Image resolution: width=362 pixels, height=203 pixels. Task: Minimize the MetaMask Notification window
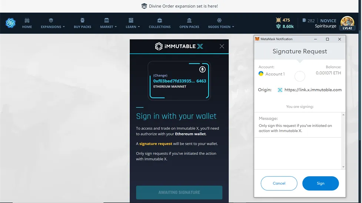pyautogui.click(x=315, y=39)
